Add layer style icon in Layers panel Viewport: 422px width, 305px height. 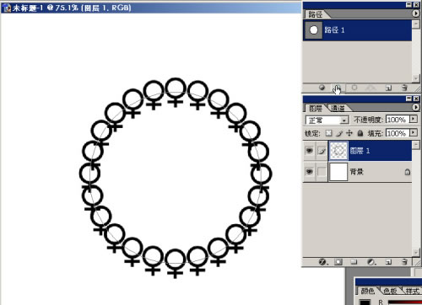[x=322, y=262]
